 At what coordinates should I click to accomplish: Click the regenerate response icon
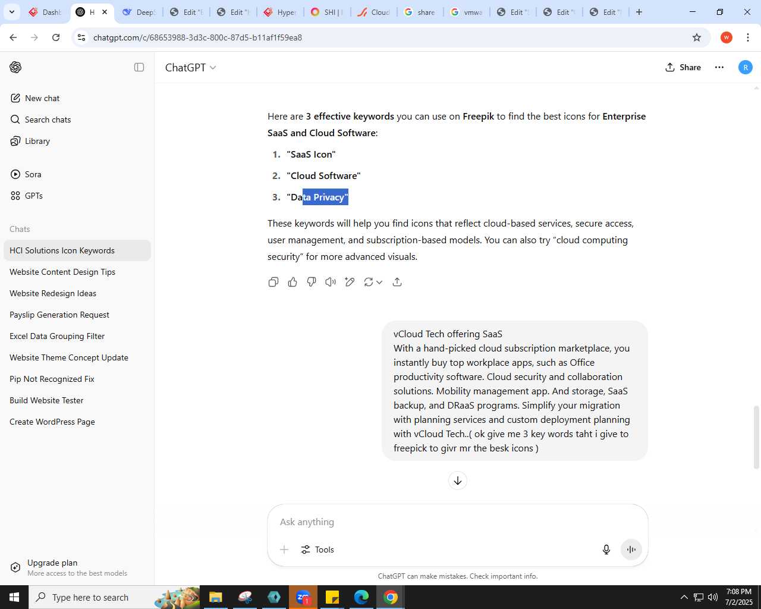pos(369,282)
